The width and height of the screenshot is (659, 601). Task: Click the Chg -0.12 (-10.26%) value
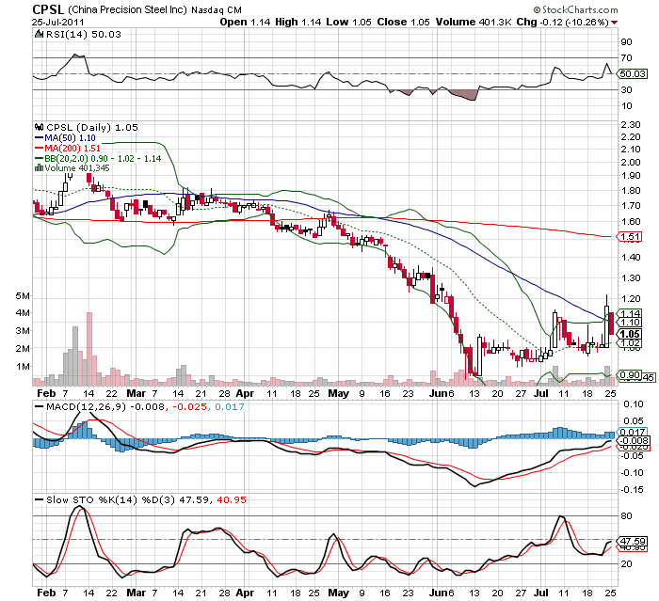tap(563, 22)
